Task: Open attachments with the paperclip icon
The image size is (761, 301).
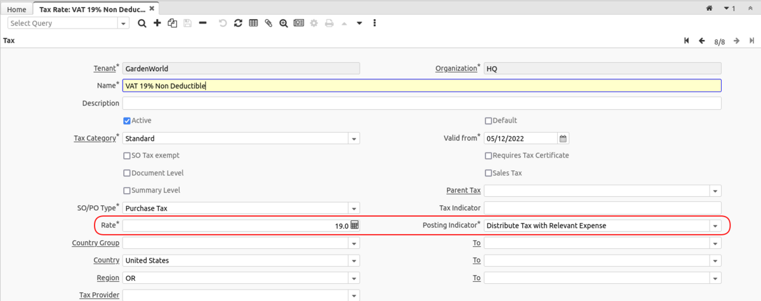Action: [x=268, y=23]
